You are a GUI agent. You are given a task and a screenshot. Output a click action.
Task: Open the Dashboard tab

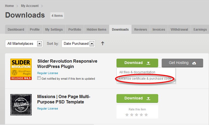[16, 29]
